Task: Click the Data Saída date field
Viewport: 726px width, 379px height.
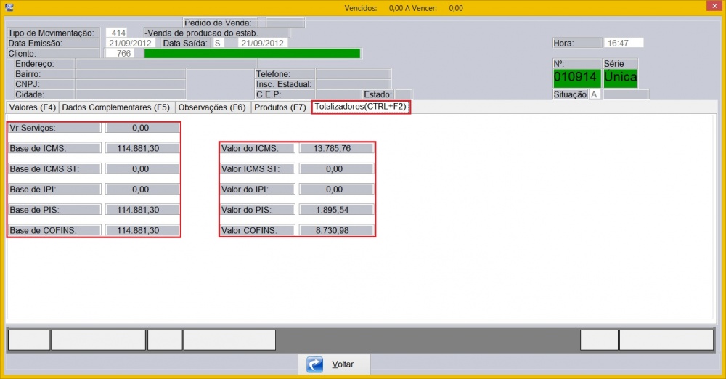Action: click(x=263, y=44)
